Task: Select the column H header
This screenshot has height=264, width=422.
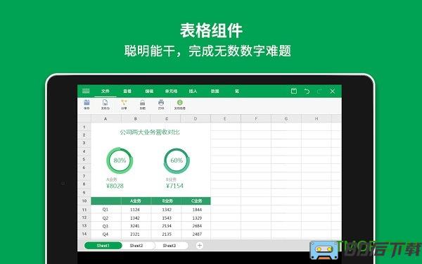Action: (316, 118)
